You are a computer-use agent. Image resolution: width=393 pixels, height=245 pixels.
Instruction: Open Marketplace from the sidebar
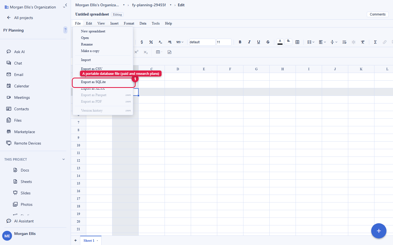(x=25, y=132)
